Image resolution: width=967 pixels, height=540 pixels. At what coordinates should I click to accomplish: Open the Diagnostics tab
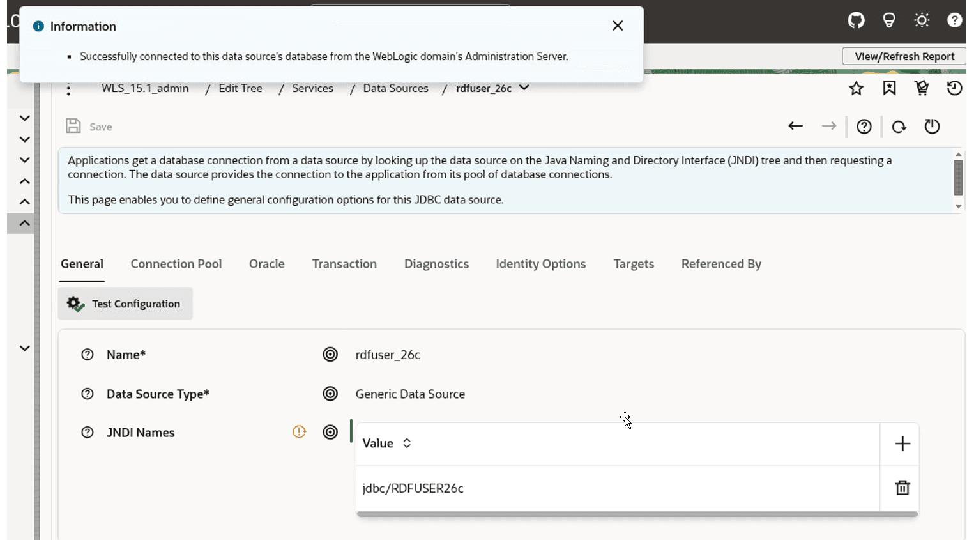pos(436,264)
